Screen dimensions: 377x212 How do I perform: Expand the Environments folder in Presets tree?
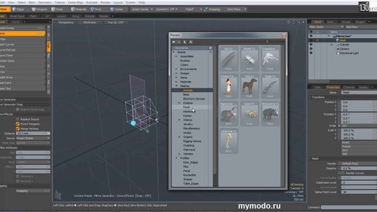click(176, 69)
